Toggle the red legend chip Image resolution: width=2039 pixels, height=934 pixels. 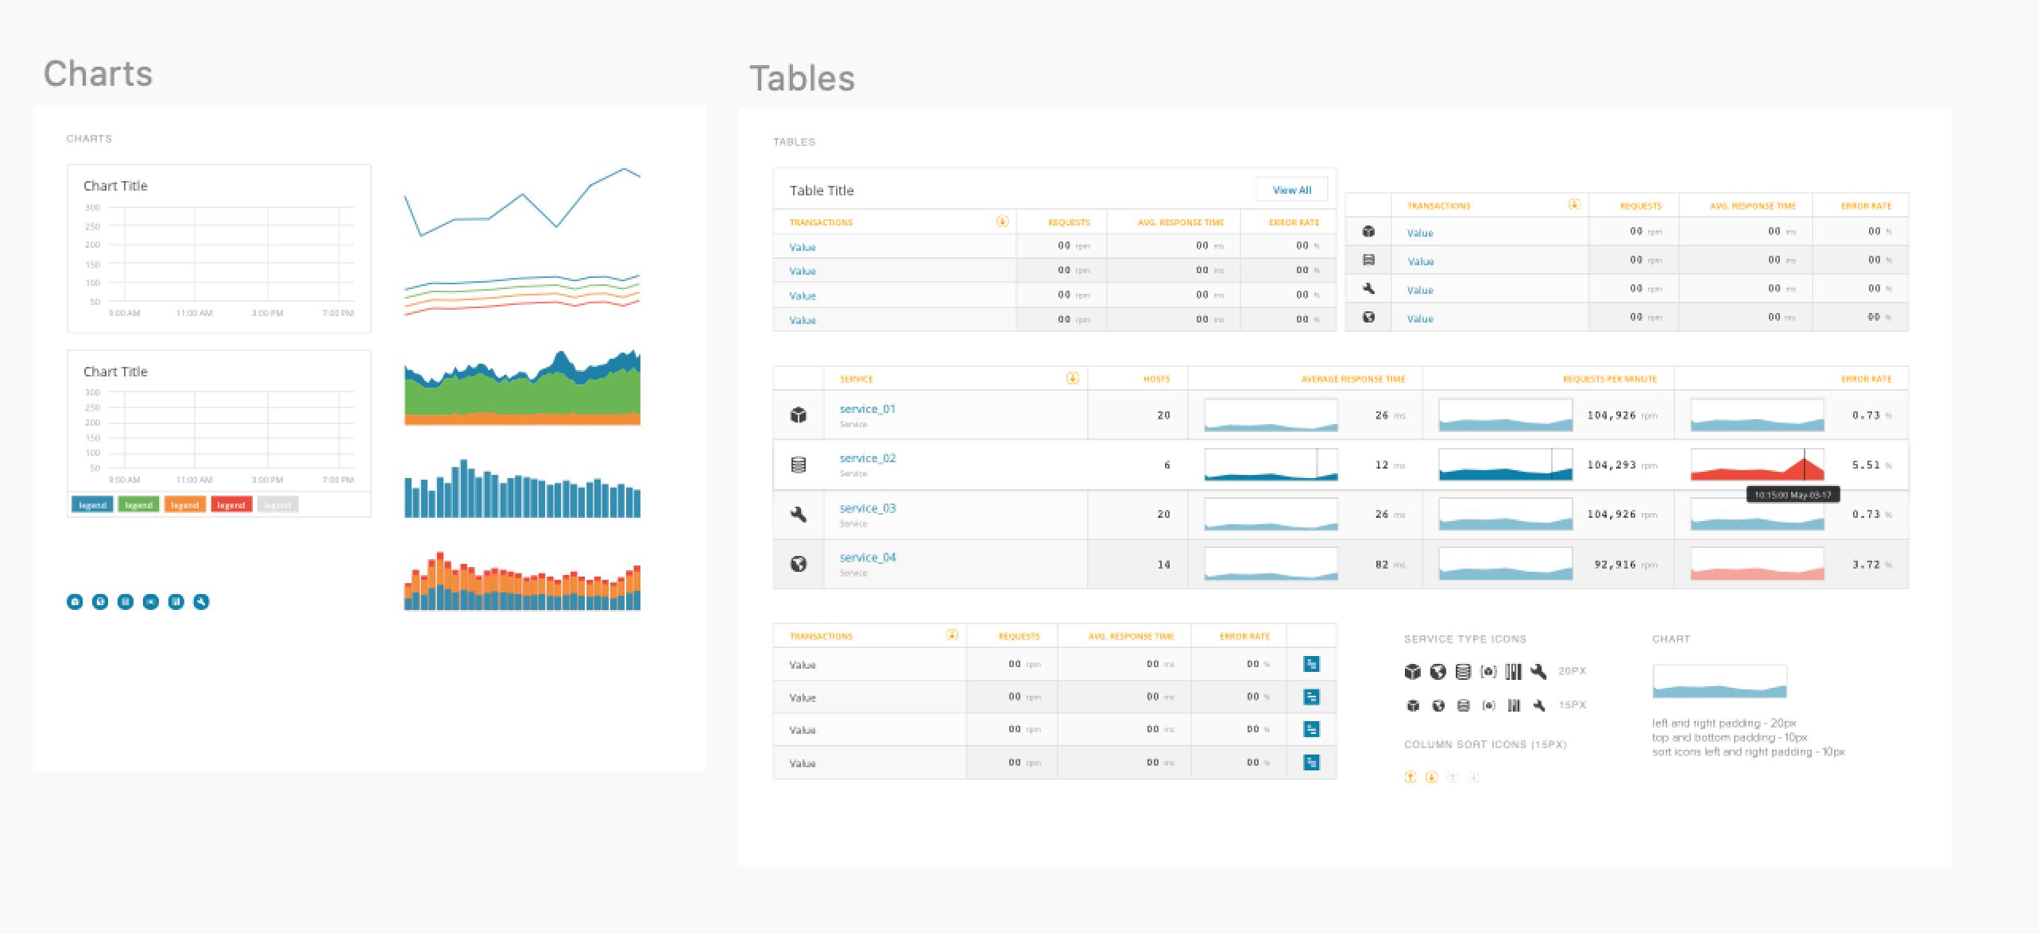(231, 505)
